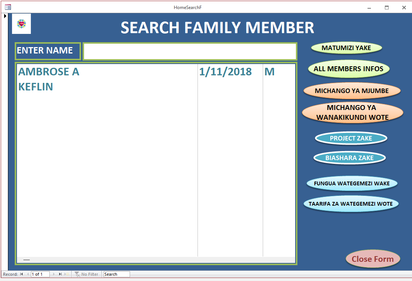Click MICHANGO YA WANAKIKUNDI WOTE button
The height and width of the screenshot is (281, 412).
352,112
